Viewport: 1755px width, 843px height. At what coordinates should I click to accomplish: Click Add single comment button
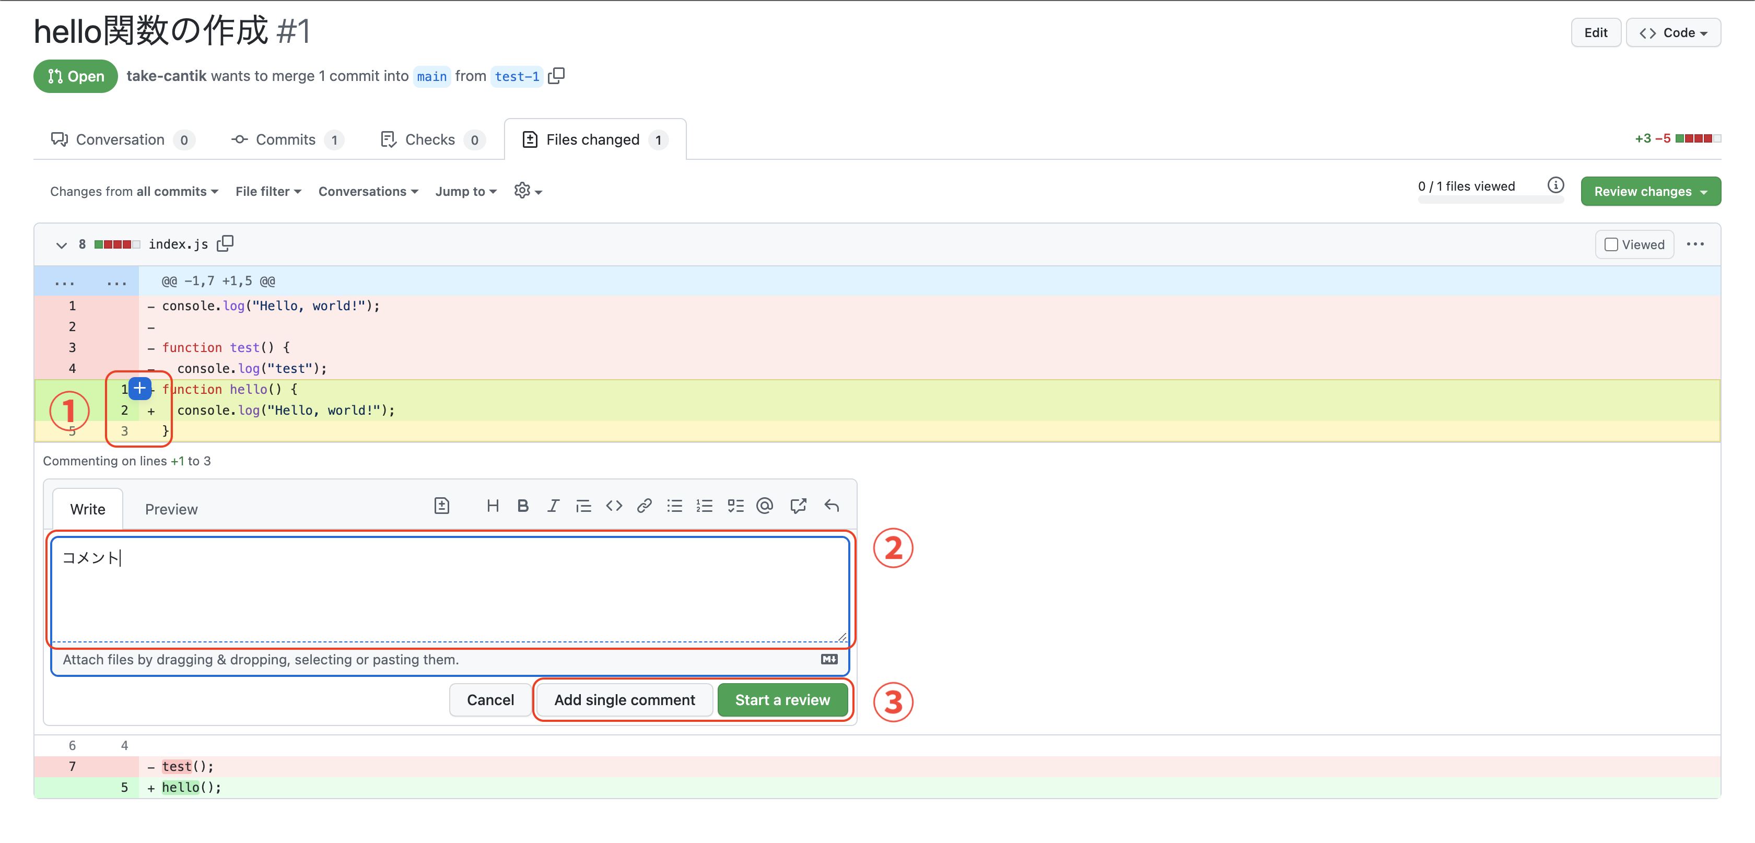coord(624,700)
